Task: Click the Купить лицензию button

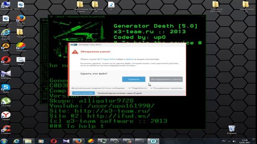Action: coord(84,93)
